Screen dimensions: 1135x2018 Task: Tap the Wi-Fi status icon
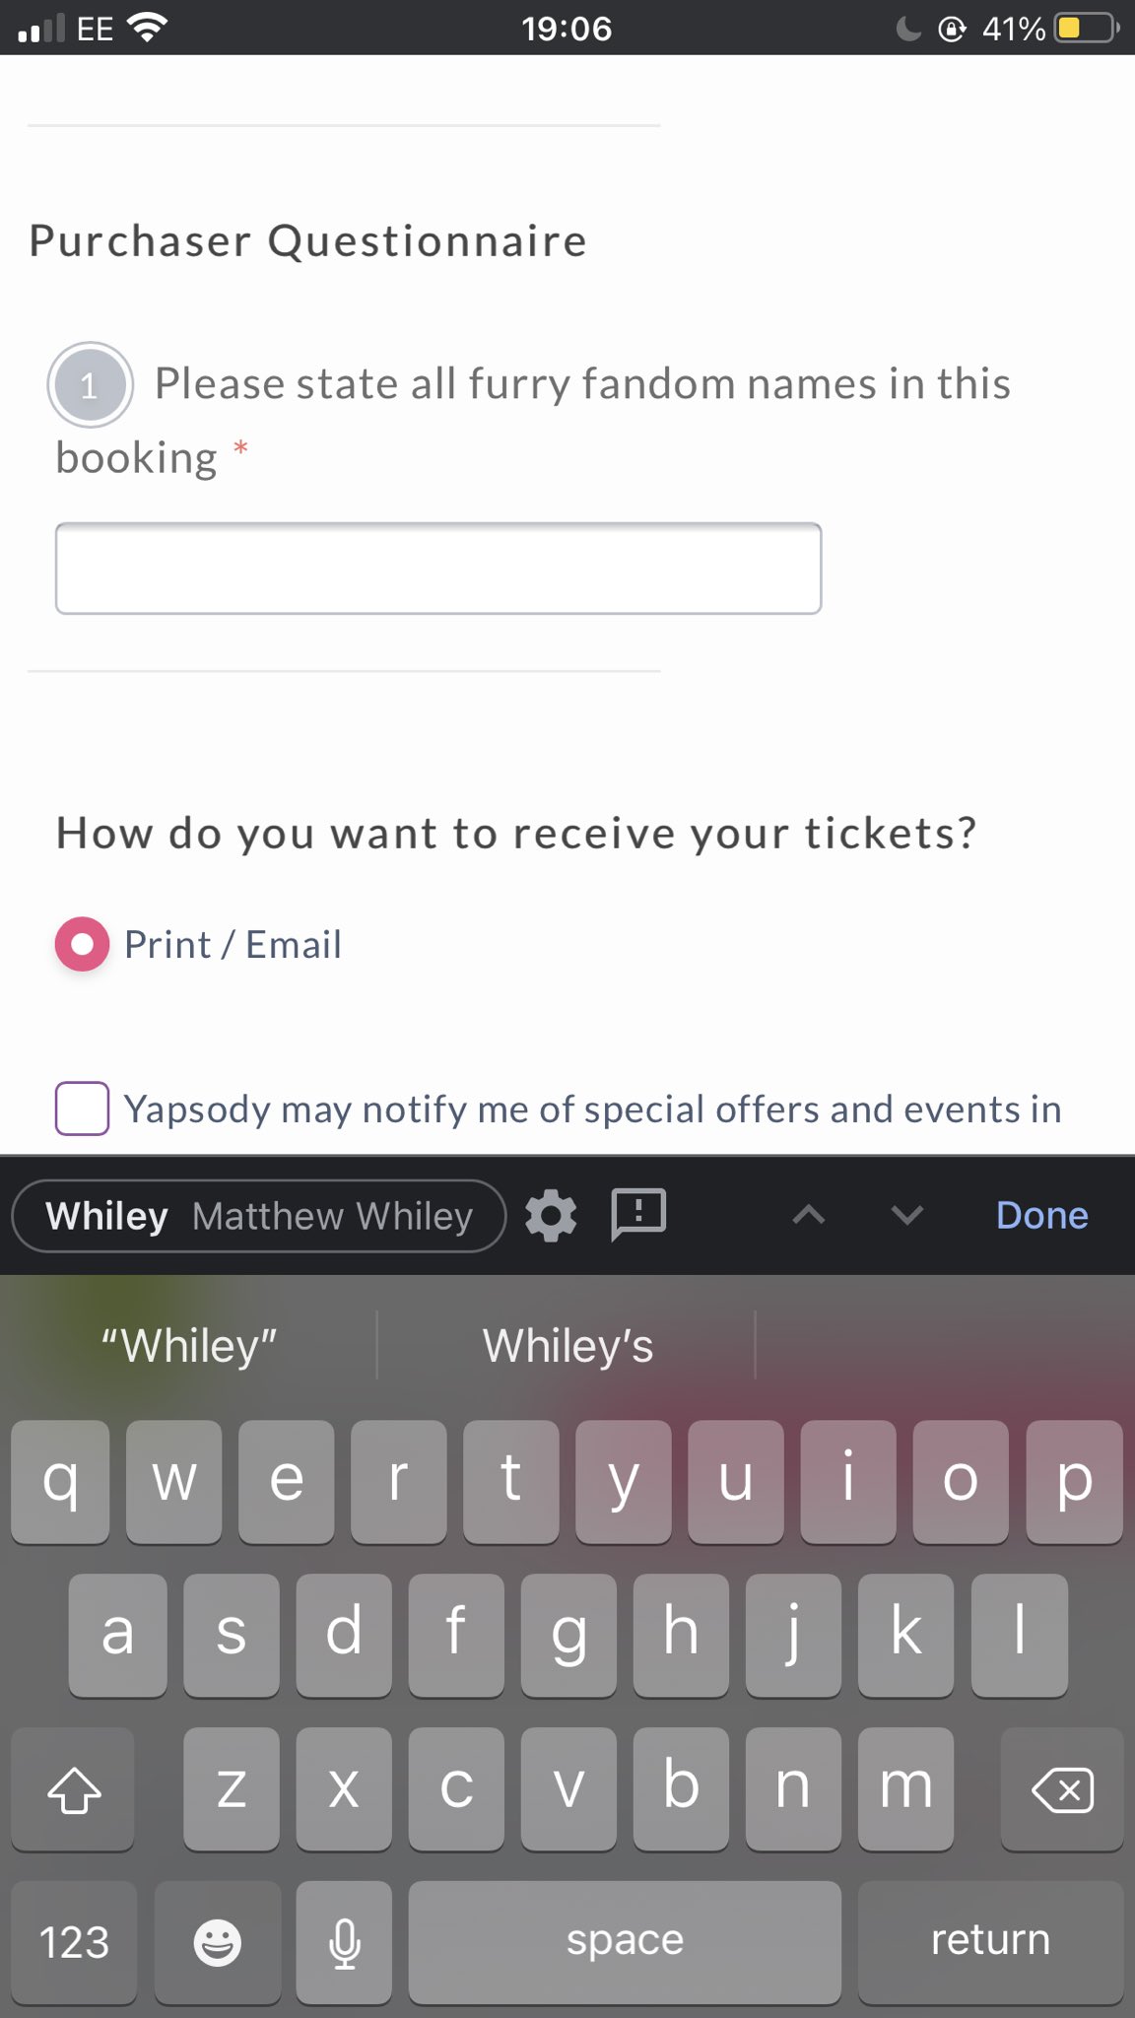[148, 28]
